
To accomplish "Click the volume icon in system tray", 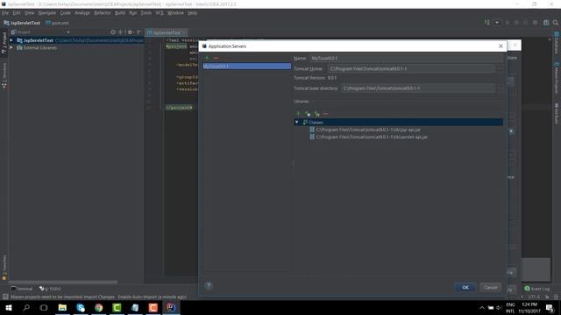I will click(499, 308).
